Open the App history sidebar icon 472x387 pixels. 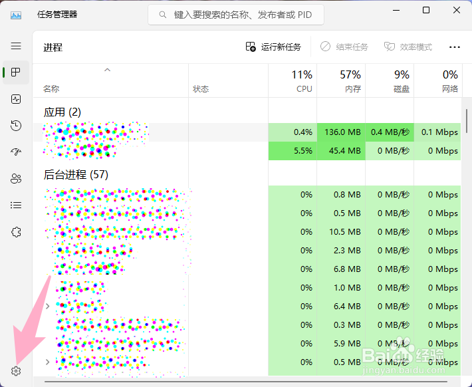coord(17,126)
